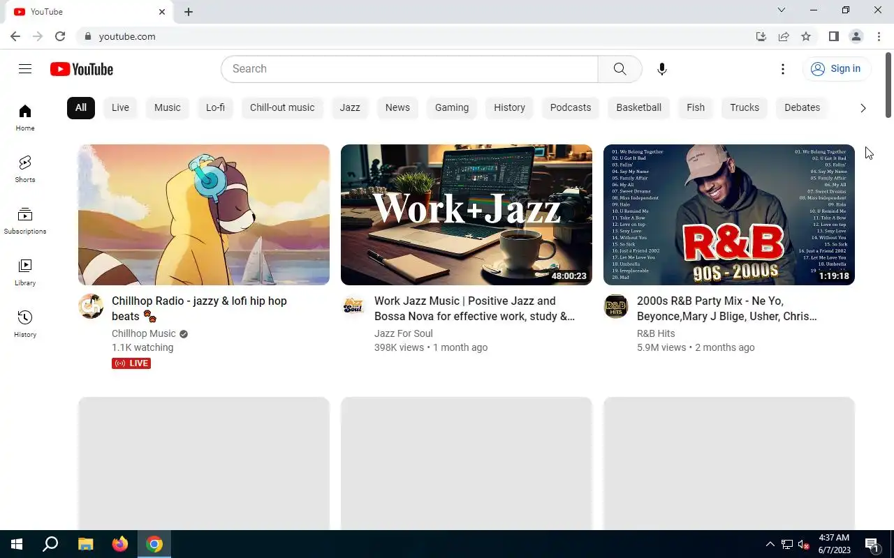Open Library in sidebar
894x558 pixels.
click(25, 273)
